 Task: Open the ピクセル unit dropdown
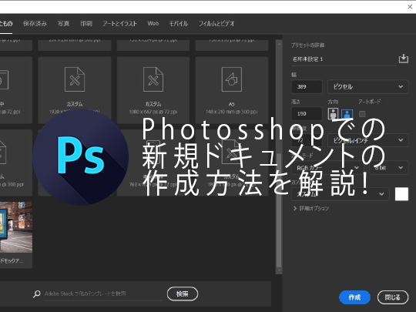(x=367, y=87)
